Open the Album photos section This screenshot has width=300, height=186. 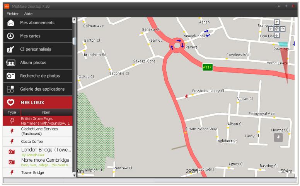coord(37,63)
